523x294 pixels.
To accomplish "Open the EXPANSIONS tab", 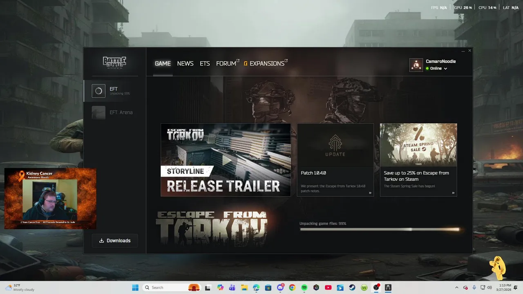I will tap(266, 63).
